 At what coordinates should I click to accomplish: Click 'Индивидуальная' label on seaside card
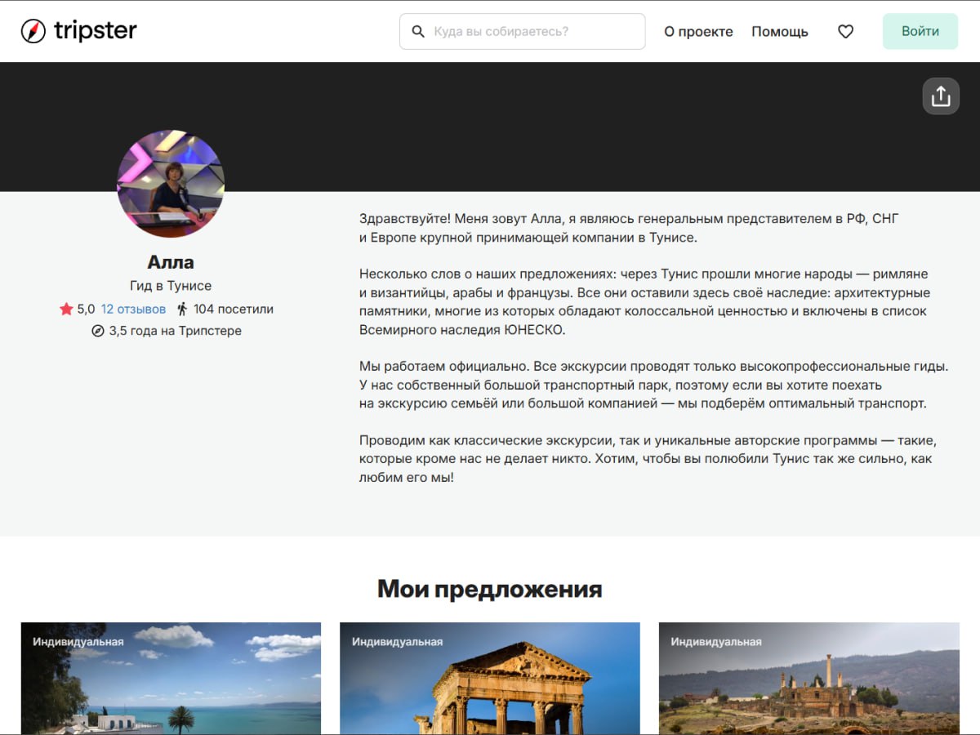click(x=78, y=642)
